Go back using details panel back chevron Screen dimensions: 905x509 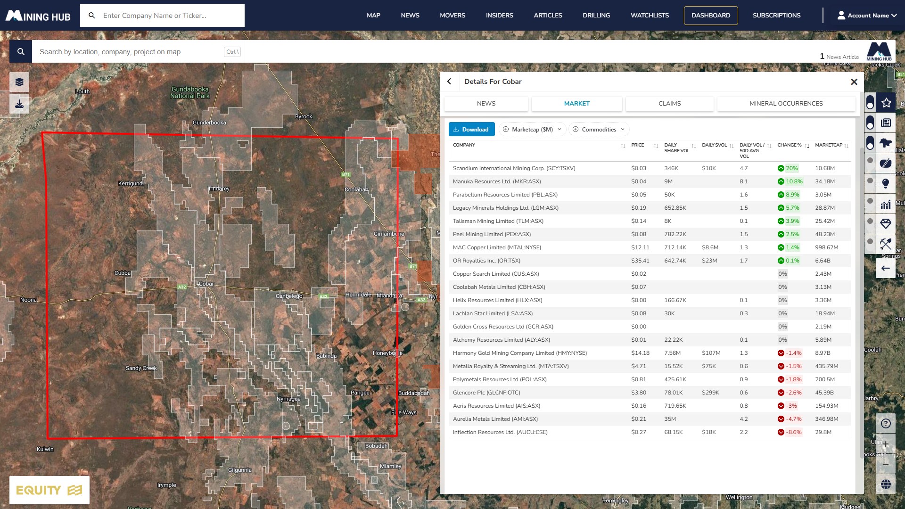tap(449, 82)
